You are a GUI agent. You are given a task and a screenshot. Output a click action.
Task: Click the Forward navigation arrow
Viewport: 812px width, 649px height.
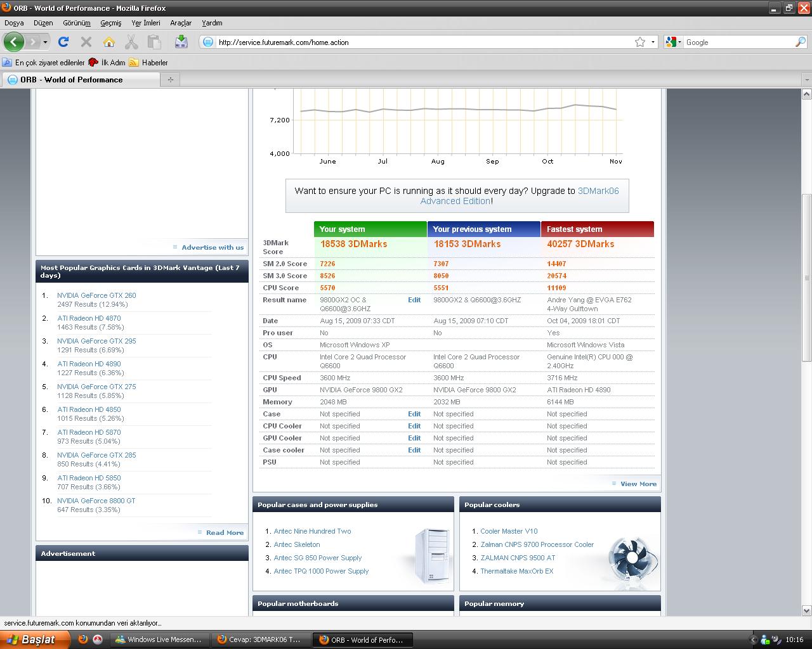tap(32, 42)
